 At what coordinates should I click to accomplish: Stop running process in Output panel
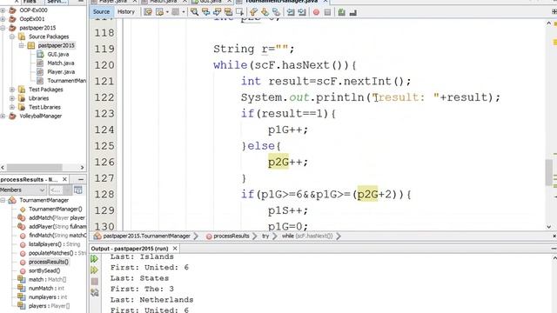95,282
